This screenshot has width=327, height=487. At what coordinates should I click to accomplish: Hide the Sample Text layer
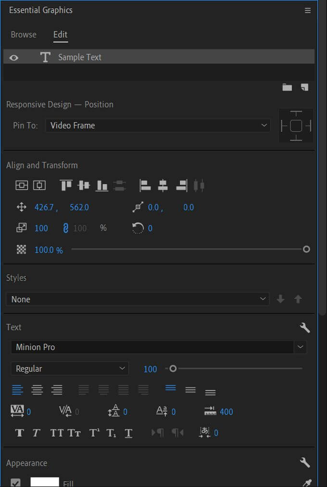pyautogui.click(x=14, y=58)
